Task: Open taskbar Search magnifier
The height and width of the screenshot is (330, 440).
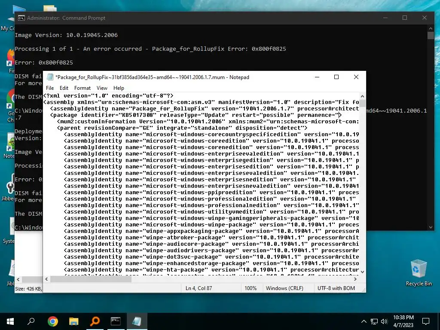Action: [x=31, y=321]
